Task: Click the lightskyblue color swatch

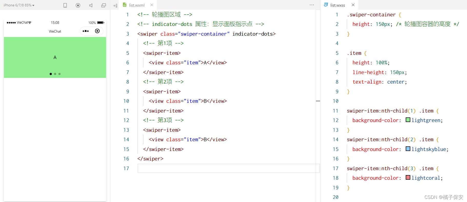Action: (408, 149)
